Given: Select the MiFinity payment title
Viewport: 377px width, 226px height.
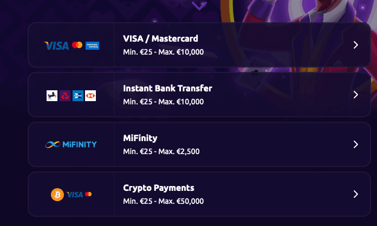Looking at the screenshot, I should [x=140, y=138].
